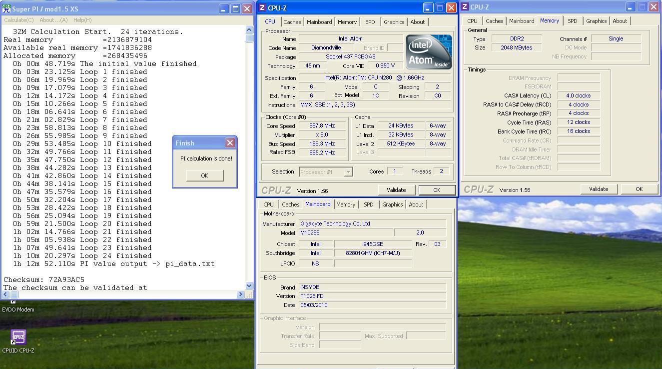Select Graphics tab in the mainboard window
This screenshot has width=662, height=369.
pyautogui.click(x=392, y=204)
